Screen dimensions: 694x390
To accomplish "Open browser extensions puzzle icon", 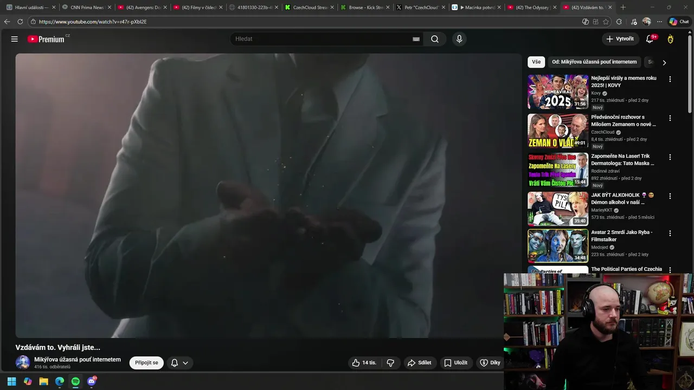I will 619,22.
